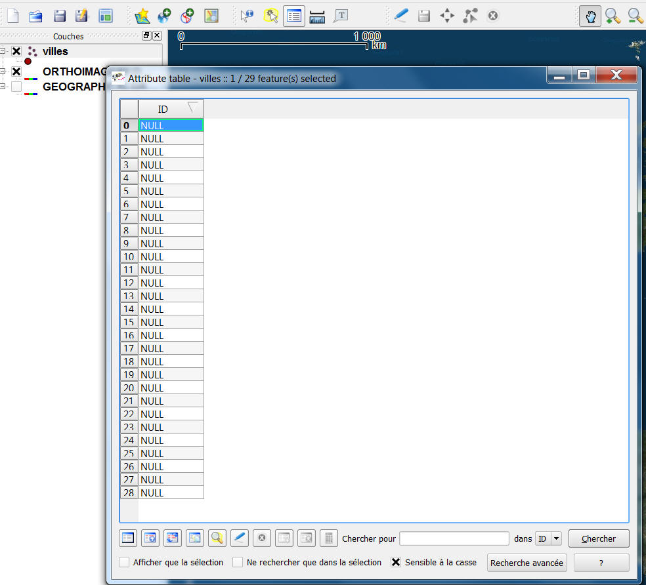The width and height of the screenshot is (646, 585).
Task: Open 'Recherche avancée' dialog
Action: point(527,563)
